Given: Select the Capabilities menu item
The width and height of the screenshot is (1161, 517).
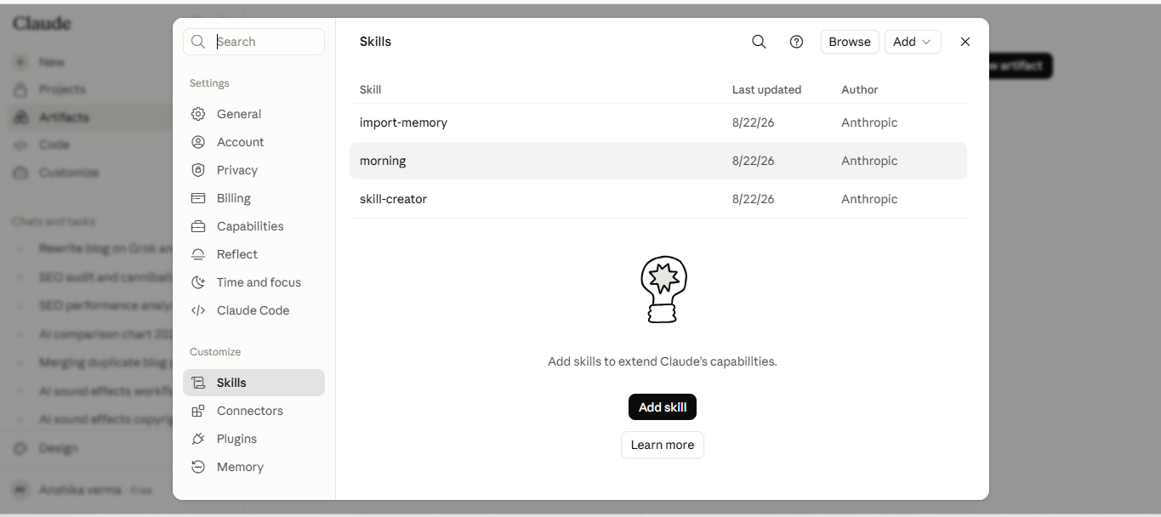Looking at the screenshot, I should pos(253,226).
